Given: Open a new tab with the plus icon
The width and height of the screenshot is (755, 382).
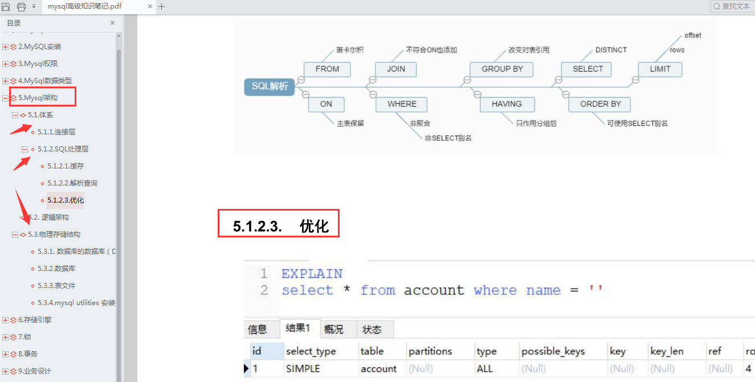Looking at the screenshot, I should [x=161, y=7].
